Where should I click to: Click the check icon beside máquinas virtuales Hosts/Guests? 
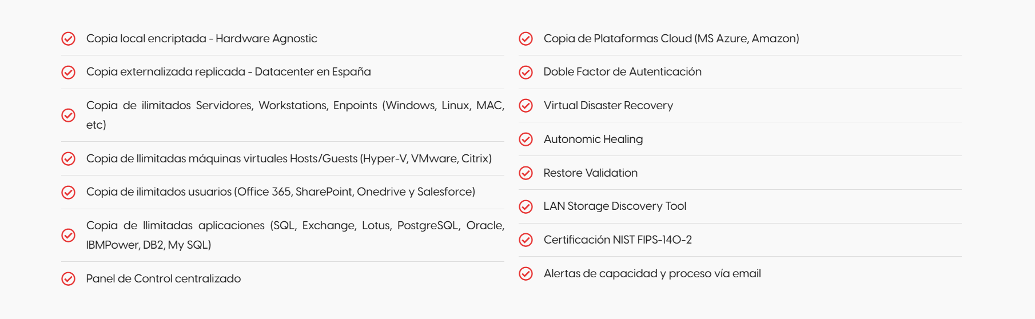pyautogui.click(x=69, y=158)
